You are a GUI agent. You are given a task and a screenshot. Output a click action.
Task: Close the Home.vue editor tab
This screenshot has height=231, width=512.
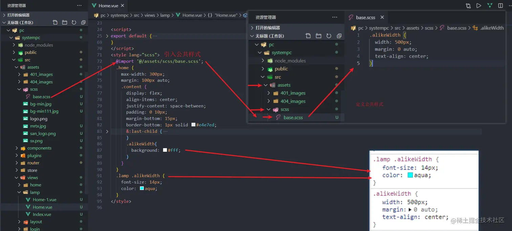point(122,6)
